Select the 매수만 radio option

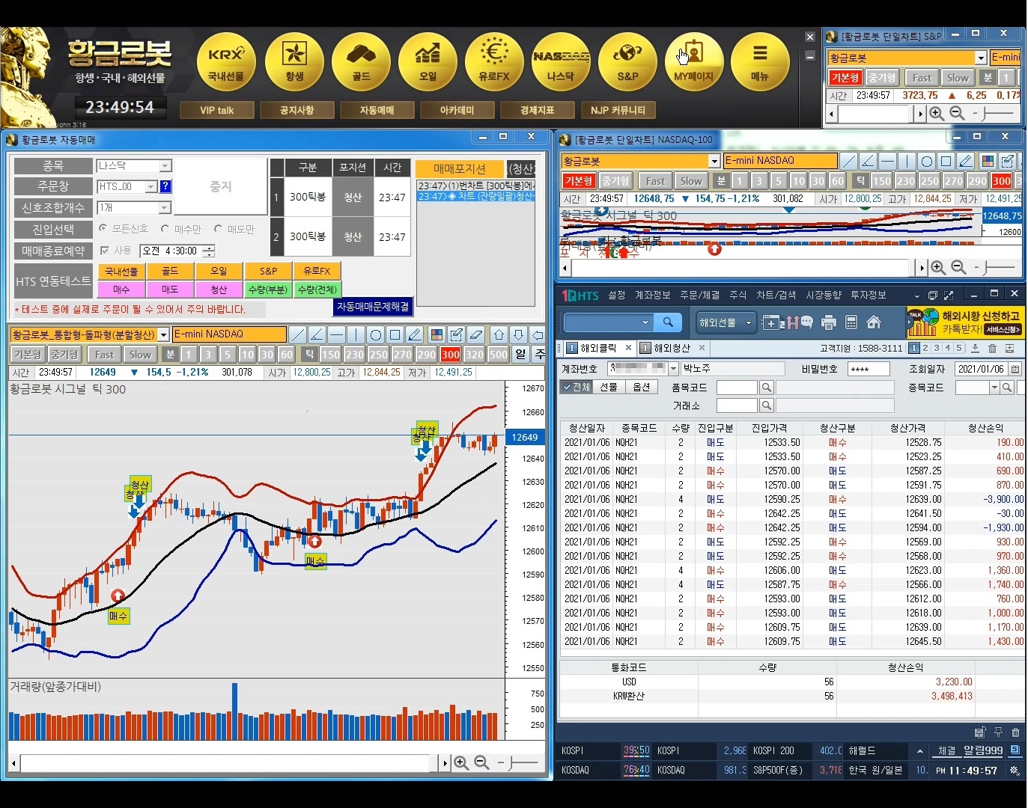165,228
